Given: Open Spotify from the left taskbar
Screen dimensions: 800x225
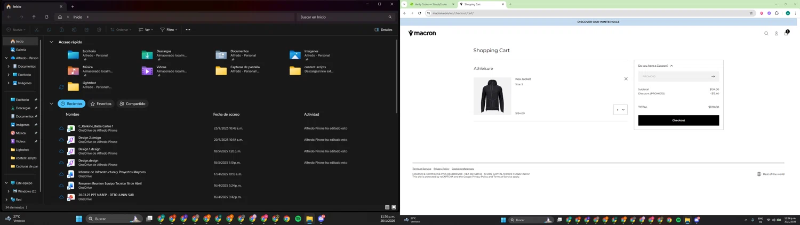Looking at the screenshot, I should coord(298,219).
